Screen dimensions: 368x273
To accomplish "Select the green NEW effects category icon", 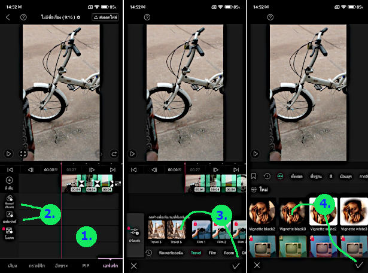I will (280, 176).
